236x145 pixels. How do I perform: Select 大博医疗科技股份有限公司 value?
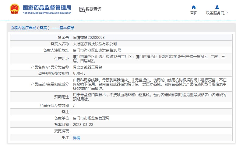95,44
